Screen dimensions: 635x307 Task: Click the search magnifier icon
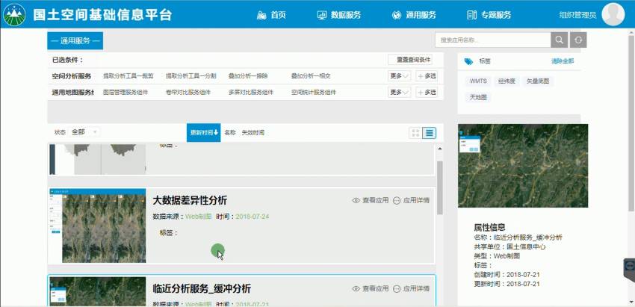pos(559,40)
